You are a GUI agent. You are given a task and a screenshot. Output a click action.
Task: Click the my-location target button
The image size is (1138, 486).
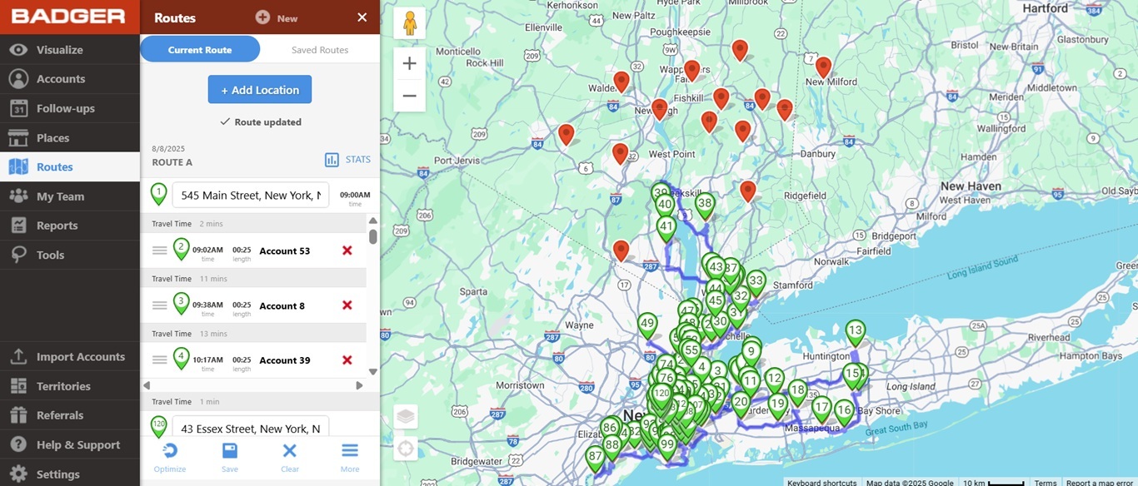(x=406, y=449)
